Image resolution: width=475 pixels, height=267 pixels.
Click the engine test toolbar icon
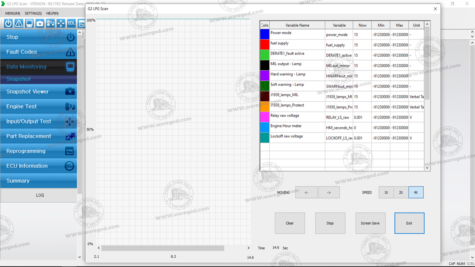[x=50, y=23]
